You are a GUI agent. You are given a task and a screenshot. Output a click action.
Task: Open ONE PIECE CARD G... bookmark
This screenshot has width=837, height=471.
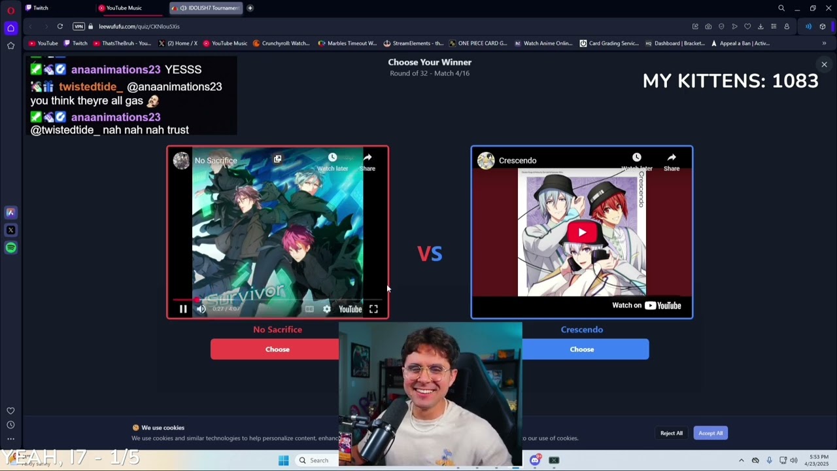pos(478,43)
